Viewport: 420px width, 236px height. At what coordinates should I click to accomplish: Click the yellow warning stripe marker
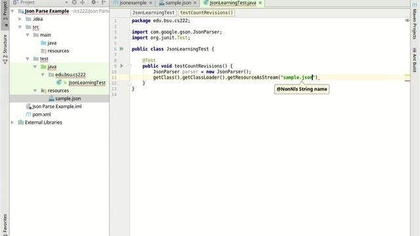[x=408, y=75]
